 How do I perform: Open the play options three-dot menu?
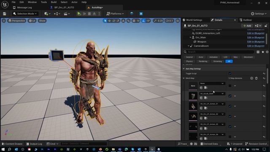click(99, 14)
